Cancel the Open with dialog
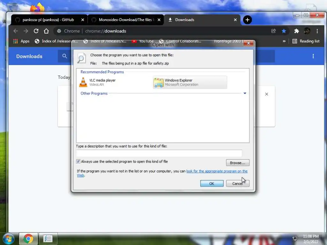 click(238, 183)
